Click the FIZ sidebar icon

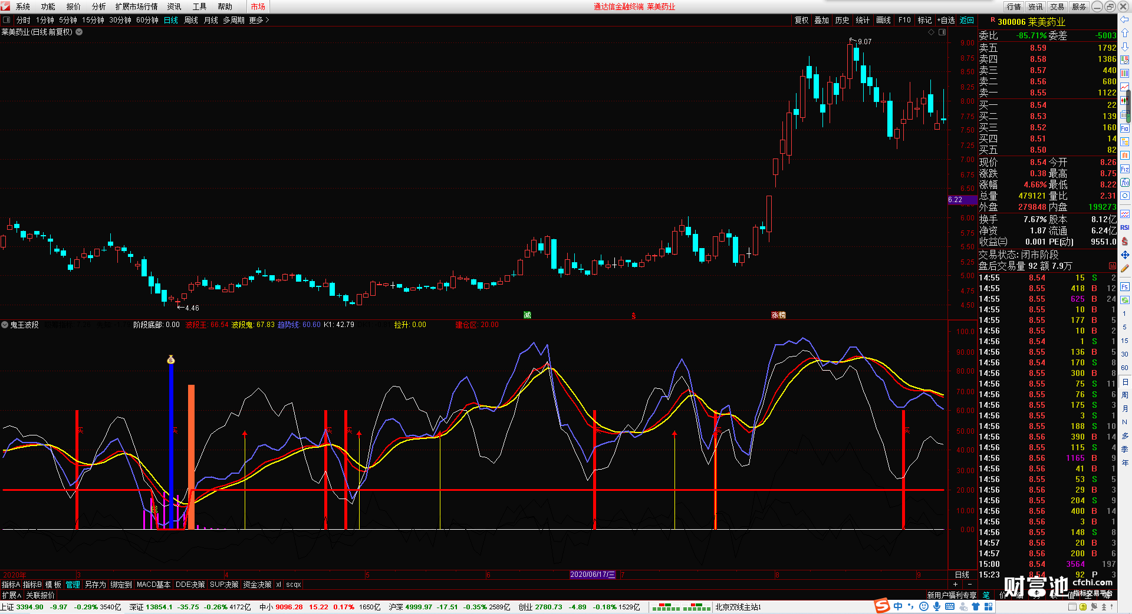pyautogui.click(x=1124, y=169)
